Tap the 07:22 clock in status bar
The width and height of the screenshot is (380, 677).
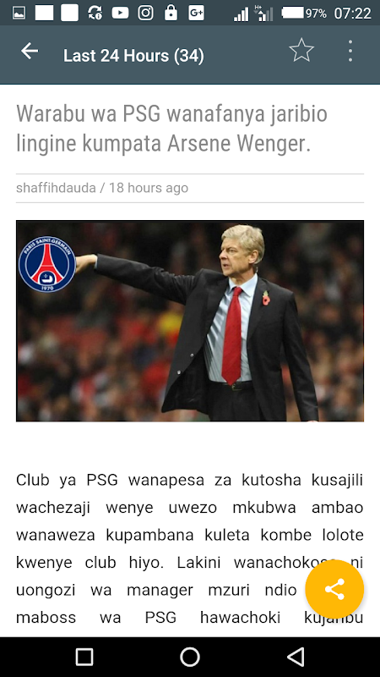(x=352, y=14)
